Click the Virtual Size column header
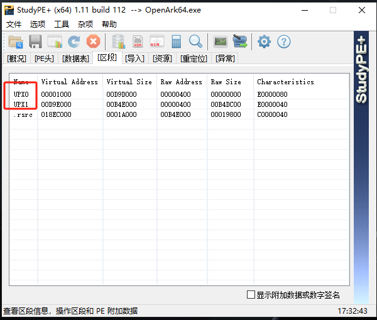This screenshot has width=377, height=320. pos(129,82)
